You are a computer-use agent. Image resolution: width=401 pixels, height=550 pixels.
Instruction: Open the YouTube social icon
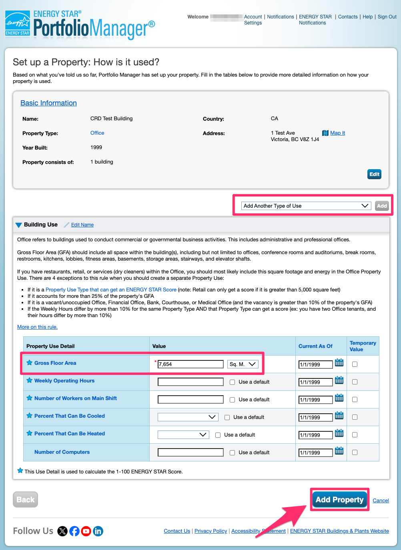pos(86,531)
